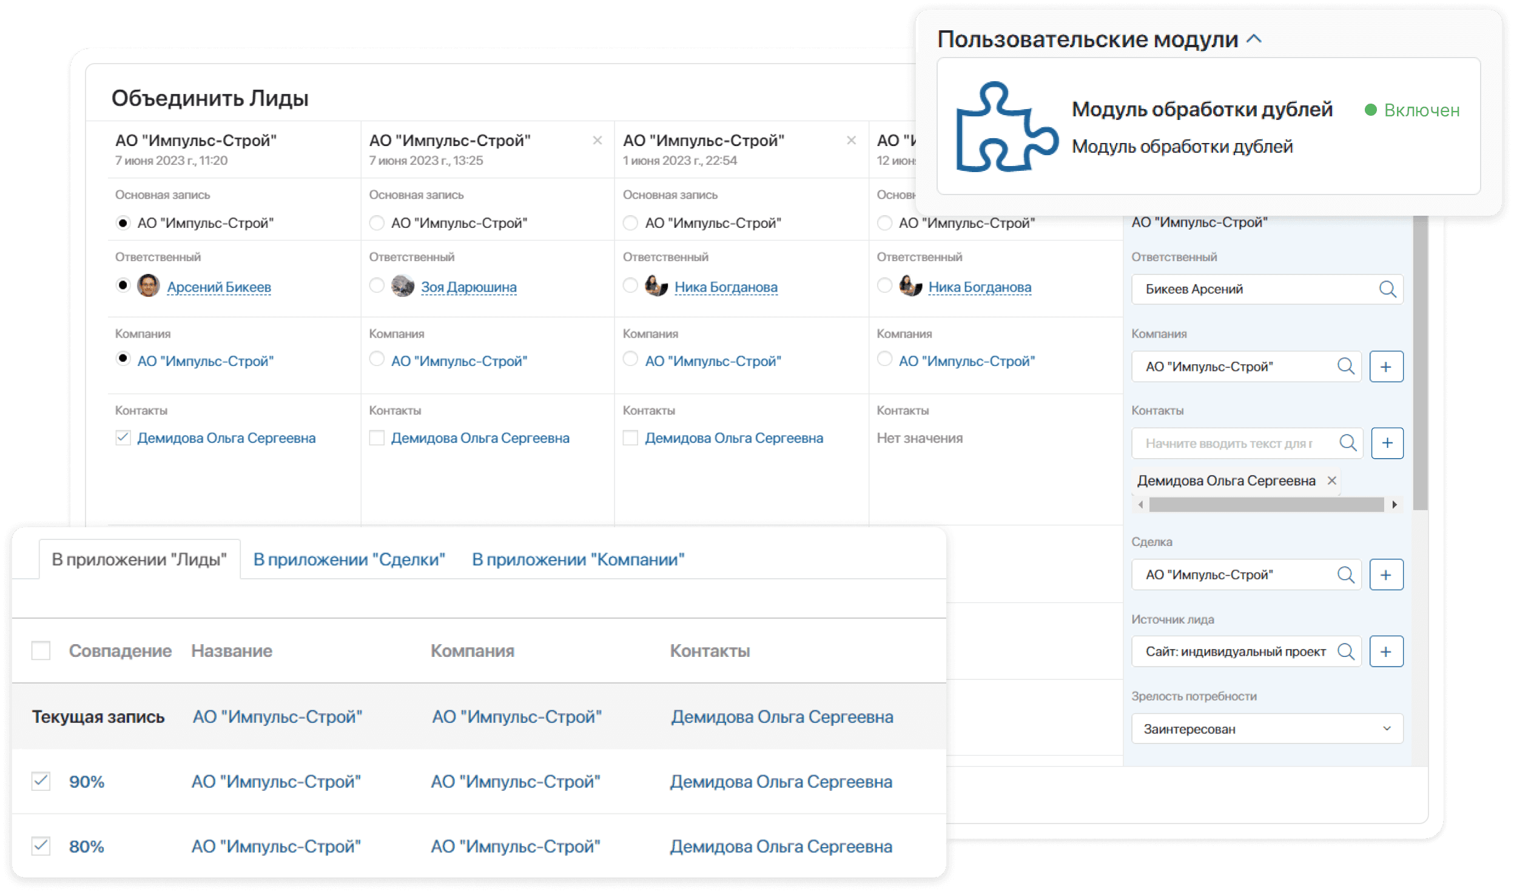Uncheck the 90% match row checkbox

(41, 781)
